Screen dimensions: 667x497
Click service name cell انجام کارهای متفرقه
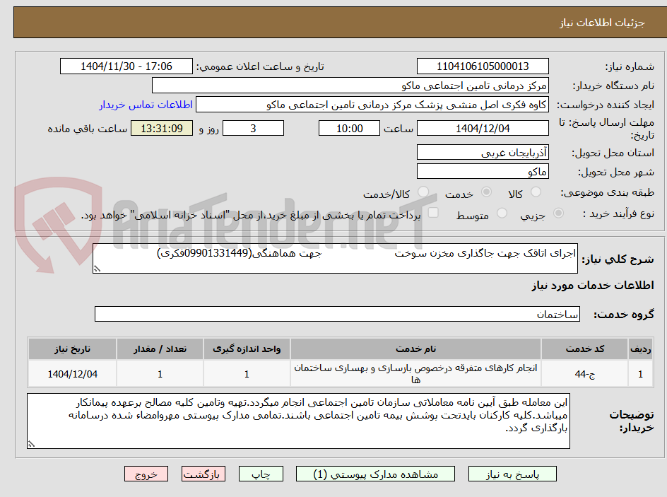coord(415,373)
